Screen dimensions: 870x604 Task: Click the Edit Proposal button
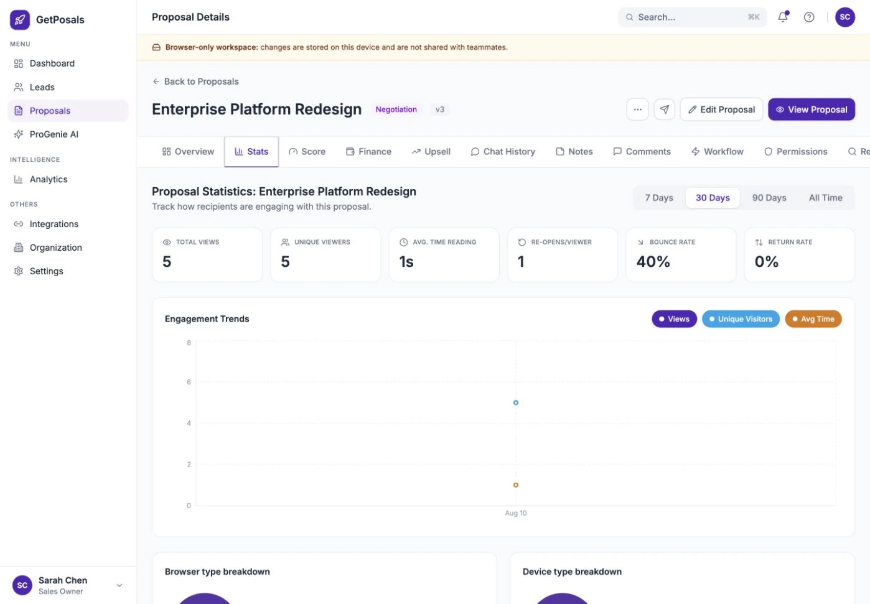pyautogui.click(x=722, y=109)
